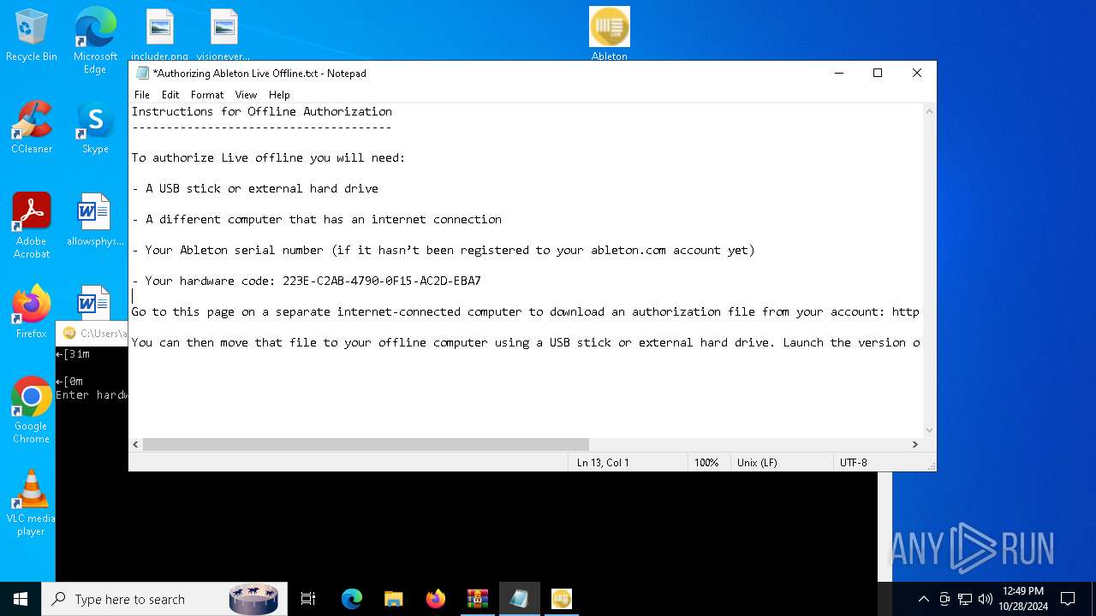Open Firefox from the taskbar
The height and width of the screenshot is (616, 1096).
click(436, 599)
